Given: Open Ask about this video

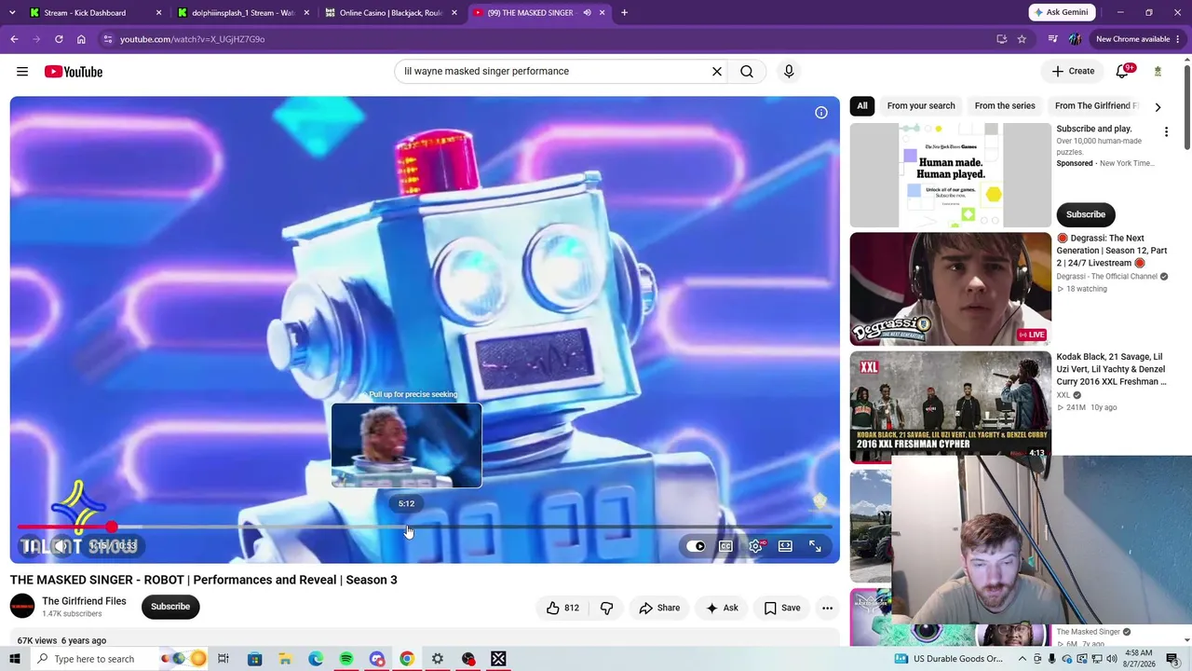Looking at the screenshot, I should pos(722,608).
